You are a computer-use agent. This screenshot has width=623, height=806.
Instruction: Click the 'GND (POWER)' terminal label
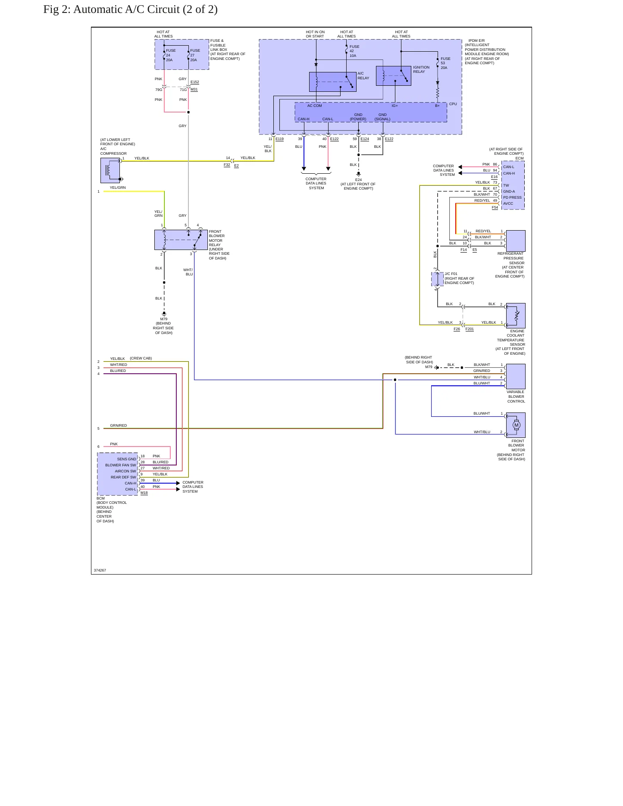click(358, 117)
